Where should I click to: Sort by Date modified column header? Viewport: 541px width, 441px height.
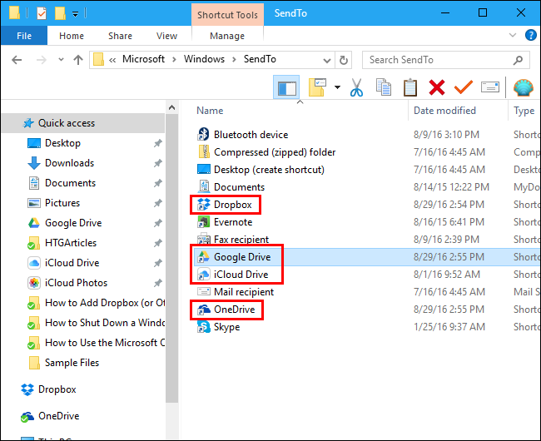point(444,111)
